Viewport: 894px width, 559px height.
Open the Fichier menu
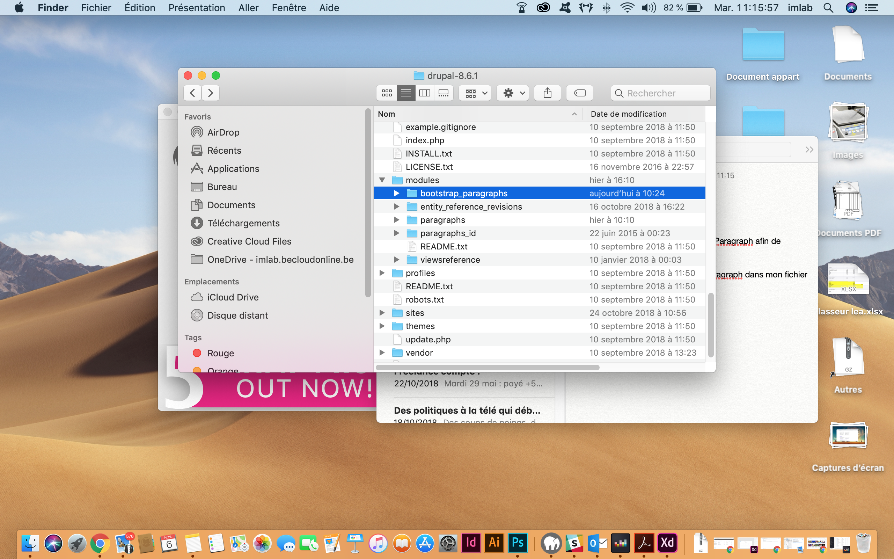click(x=96, y=8)
